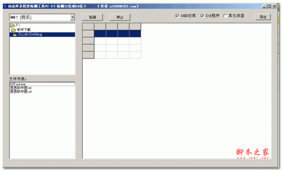Click the DLLdtk32w64jcgj folder icon

[15, 35]
